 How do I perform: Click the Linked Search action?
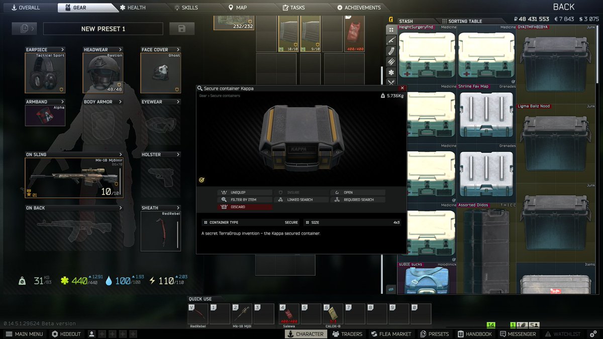(301, 199)
